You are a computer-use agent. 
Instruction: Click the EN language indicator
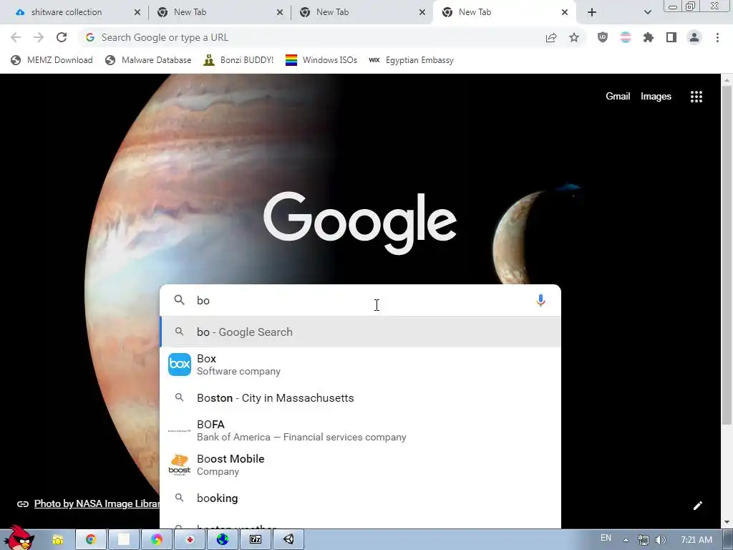click(x=606, y=538)
